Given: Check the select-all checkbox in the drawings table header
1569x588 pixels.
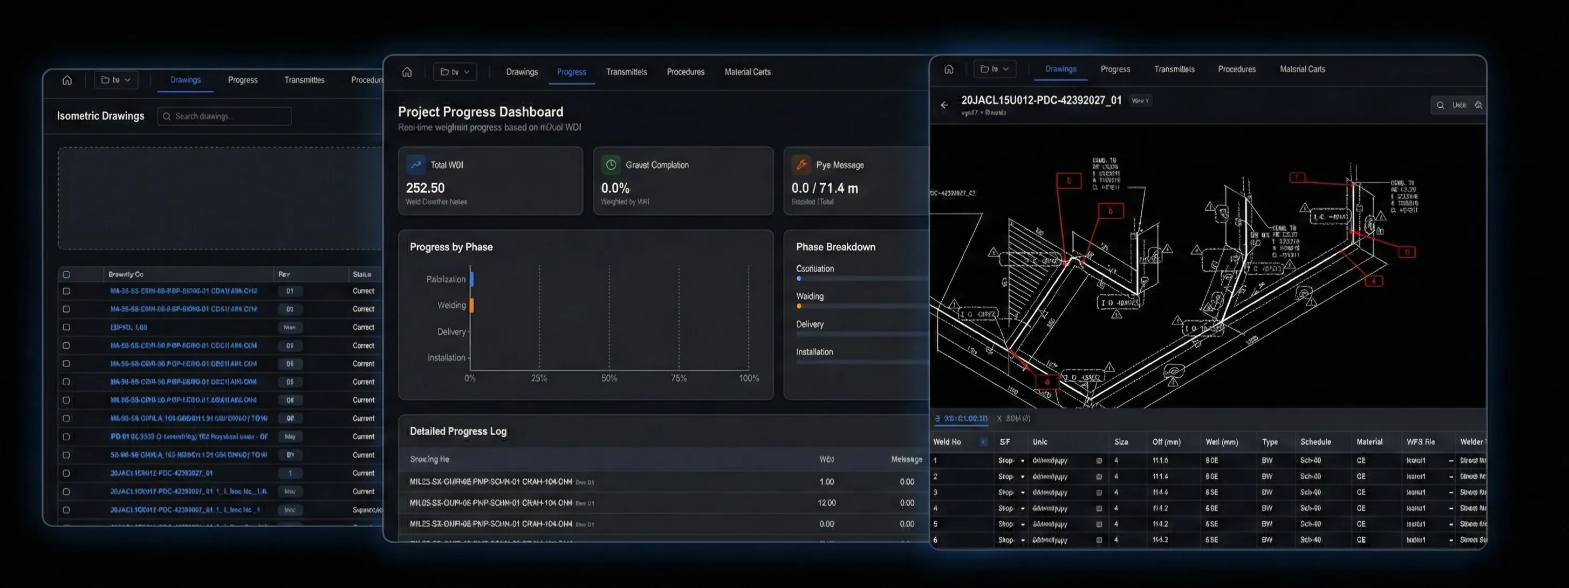Looking at the screenshot, I should coord(66,274).
